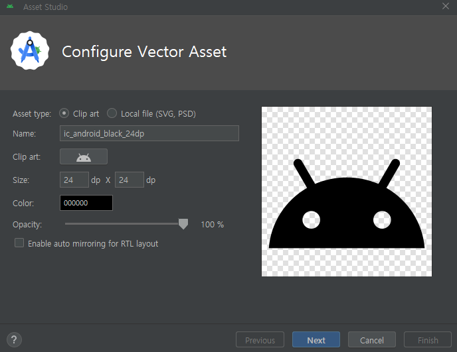Click the Opacity slider handle

183,224
